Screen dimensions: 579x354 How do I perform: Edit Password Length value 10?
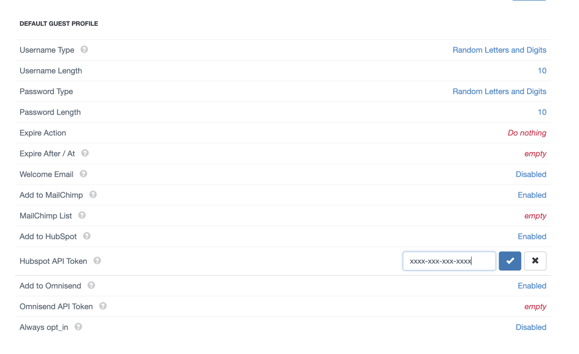(x=542, y=112)
